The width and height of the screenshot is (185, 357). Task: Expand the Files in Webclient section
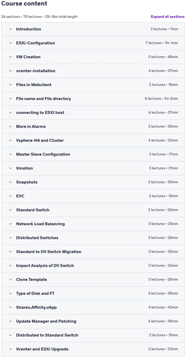[93, 85]
